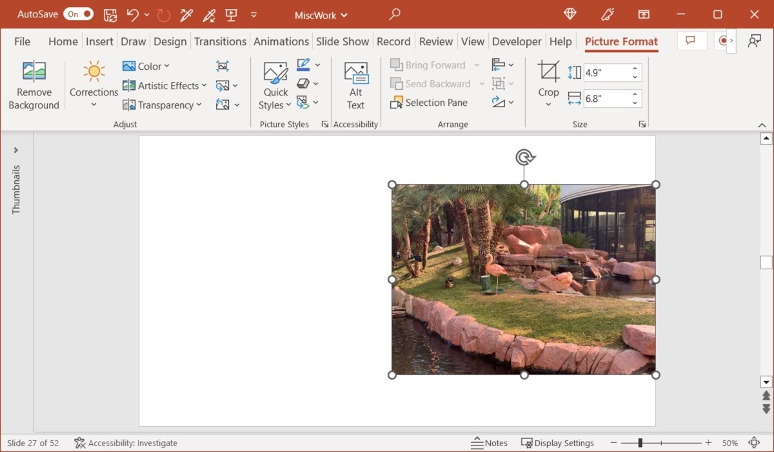Click the Picture Border icon
The width and height of the screenshot is (774, 452).
coord(303,65)
